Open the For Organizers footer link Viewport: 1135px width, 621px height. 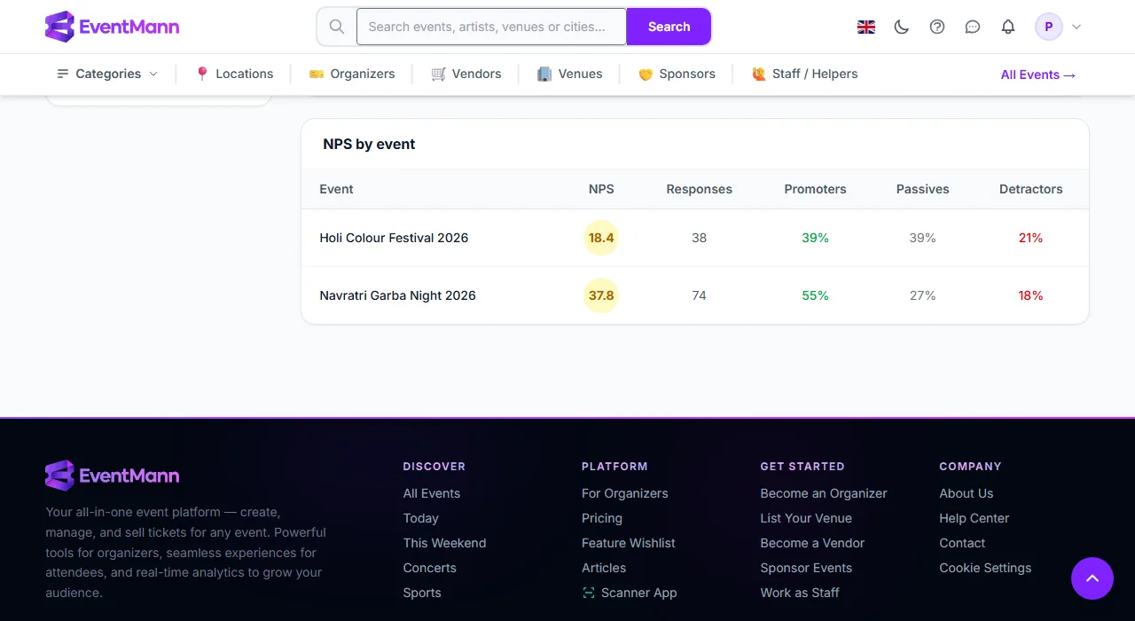(x=625, y=493)
